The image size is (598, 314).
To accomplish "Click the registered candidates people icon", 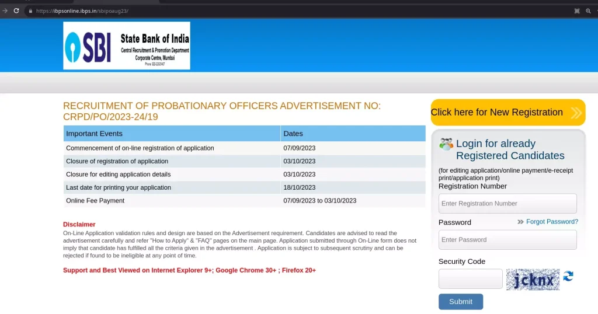I will point(446,144).
